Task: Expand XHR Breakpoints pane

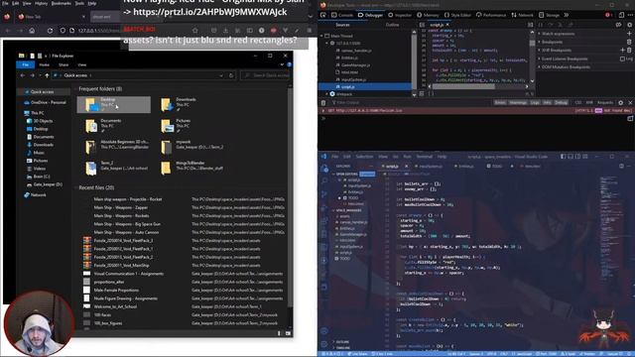Action: pyautogui.click(x=539, y=51)
